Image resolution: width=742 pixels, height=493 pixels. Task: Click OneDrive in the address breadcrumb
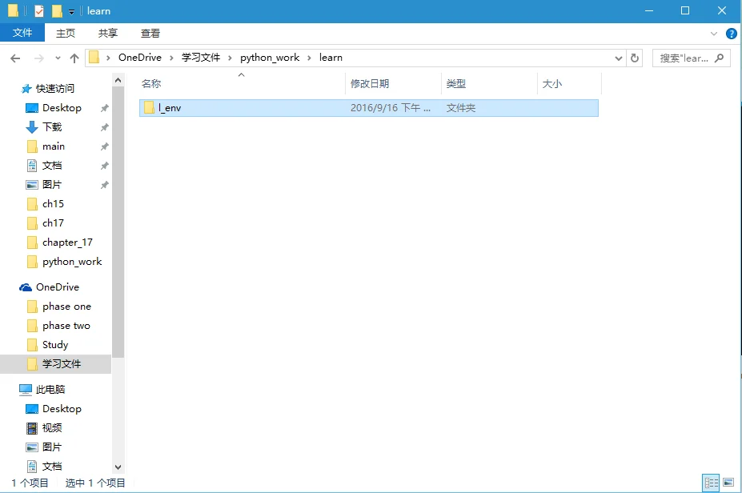139,58
